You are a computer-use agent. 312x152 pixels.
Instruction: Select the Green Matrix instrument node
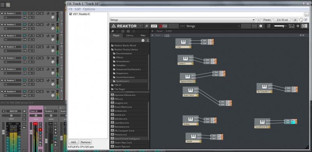click(190, 92)
